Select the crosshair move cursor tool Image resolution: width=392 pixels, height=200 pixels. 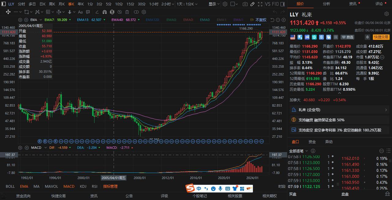click(8, 12)
